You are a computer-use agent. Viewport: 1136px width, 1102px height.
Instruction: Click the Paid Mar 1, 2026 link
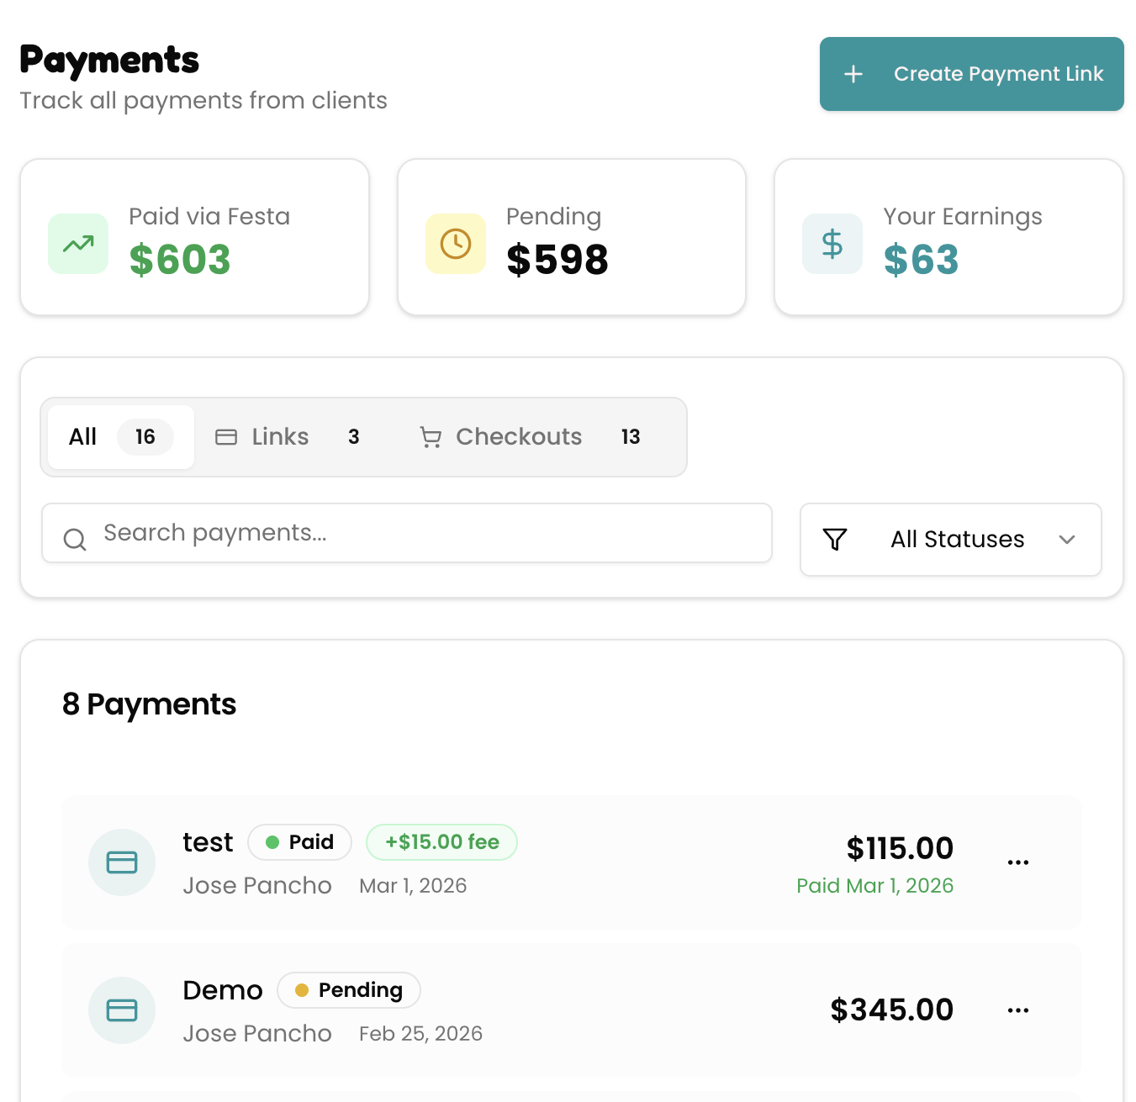874,885
